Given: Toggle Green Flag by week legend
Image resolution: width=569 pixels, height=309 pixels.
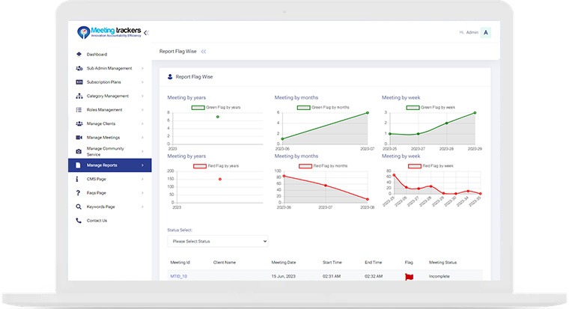Looking at the screenshot, I should (430, 107).
